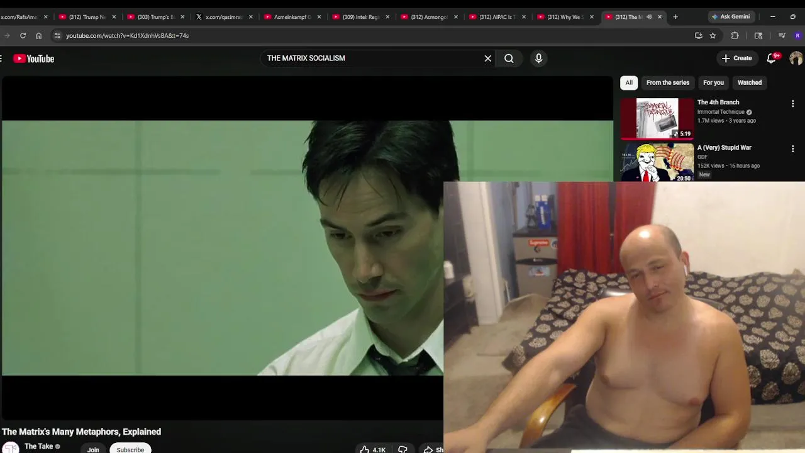Close the Asmongold browser tab
Viewport: 805px width, 453px height.
pos(455,17)
